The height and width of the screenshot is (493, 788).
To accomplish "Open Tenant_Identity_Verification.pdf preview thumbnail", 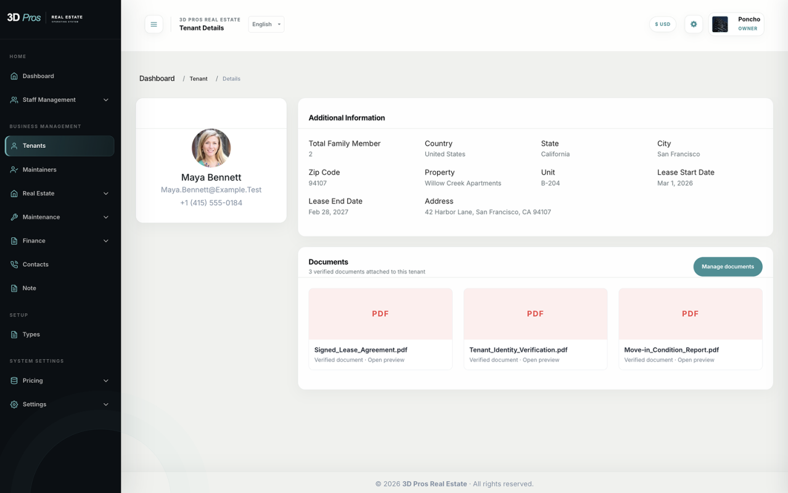I will 535,314.
